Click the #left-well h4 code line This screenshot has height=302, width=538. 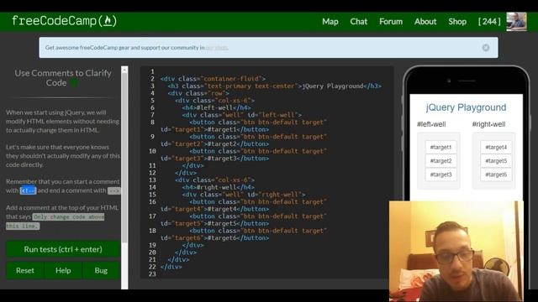tap(217, 107)
